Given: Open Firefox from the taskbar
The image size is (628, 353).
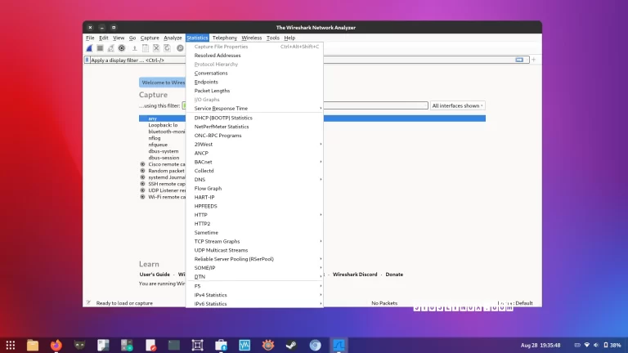Looking at the screenshot, I should coord(56,345).
